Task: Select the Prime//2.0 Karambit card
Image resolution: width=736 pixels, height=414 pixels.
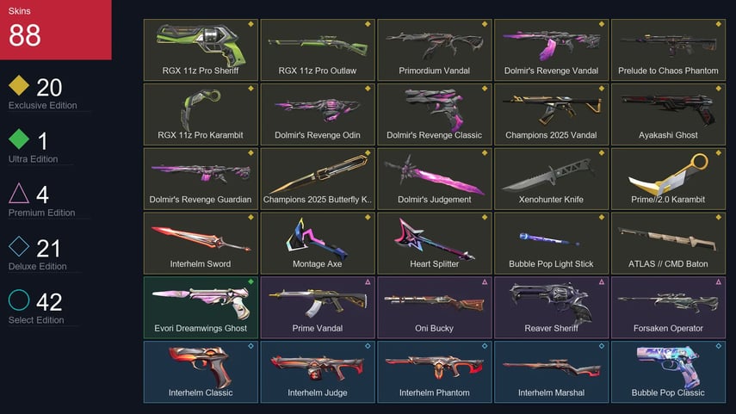Action: click(668, 178)
